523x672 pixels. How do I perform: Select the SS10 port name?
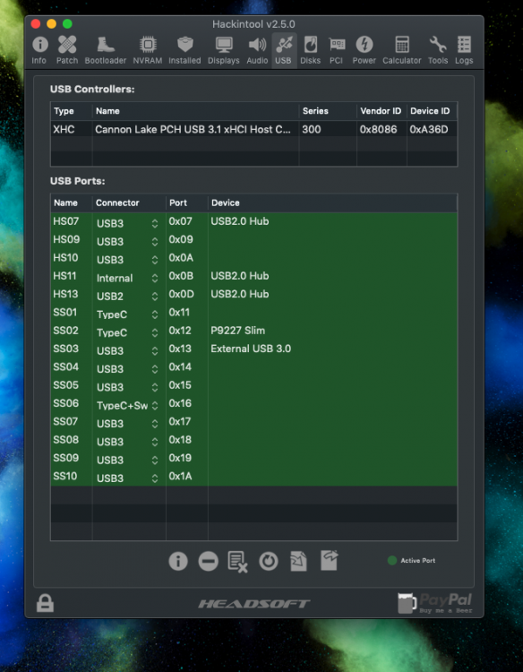pyautogui.click(x=65, y=476)
